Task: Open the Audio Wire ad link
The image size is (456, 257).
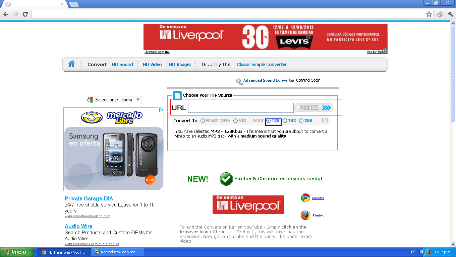Action: [78, 226]
